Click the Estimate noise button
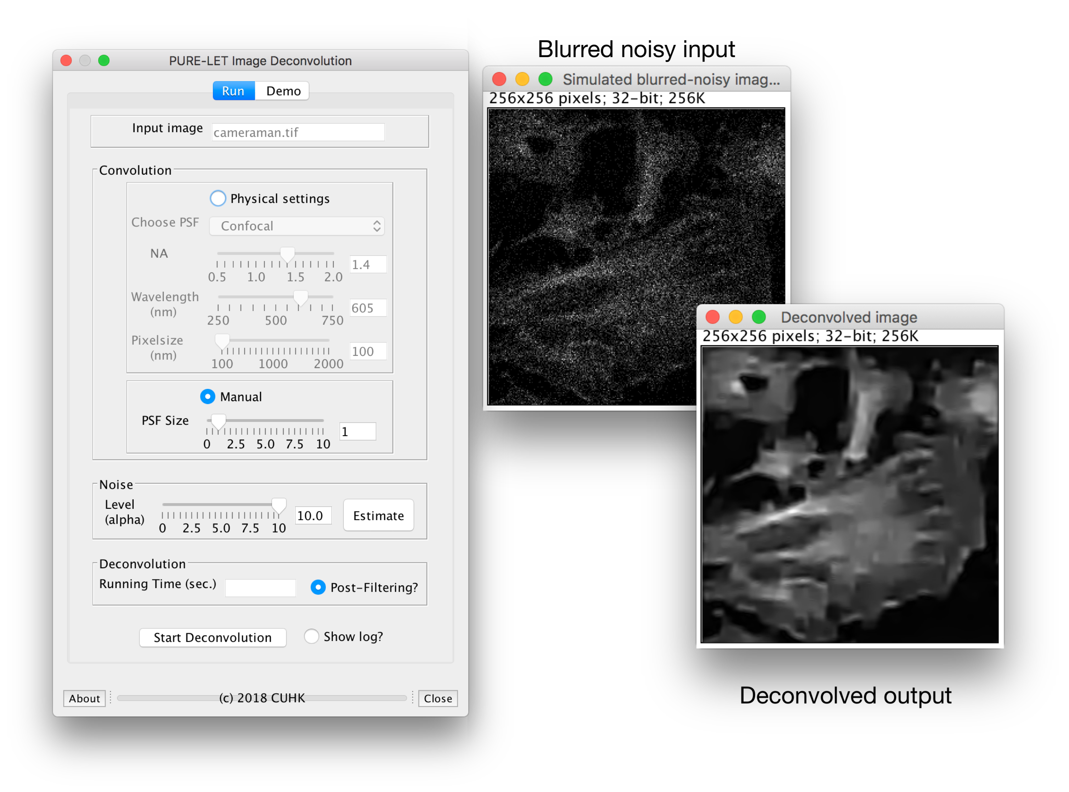Viewport: 1069px width, 792px height. tap(378, 515)
